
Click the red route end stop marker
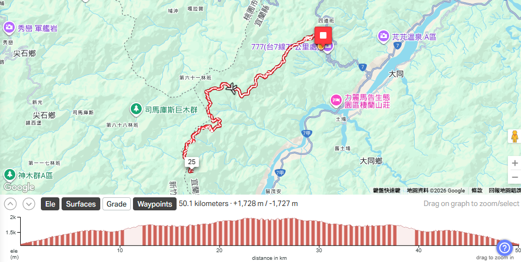click(x=323, y=35)
